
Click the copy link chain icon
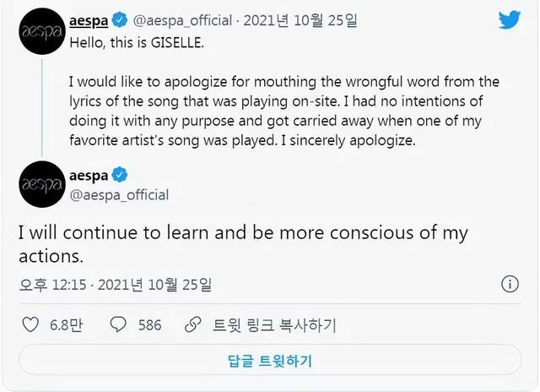click(x=193, y=324)
